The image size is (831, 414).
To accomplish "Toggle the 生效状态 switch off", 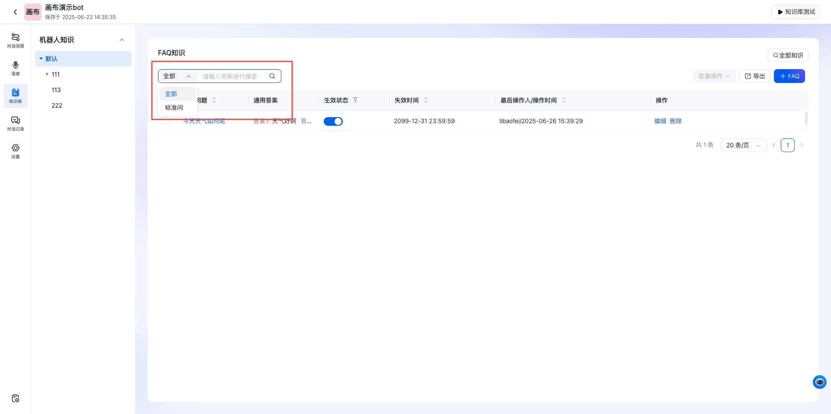I will 333,121.
